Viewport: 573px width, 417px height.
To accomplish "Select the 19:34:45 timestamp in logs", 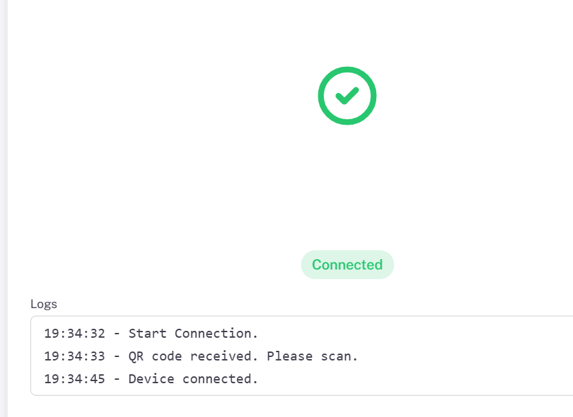I will tap(75, 379).
